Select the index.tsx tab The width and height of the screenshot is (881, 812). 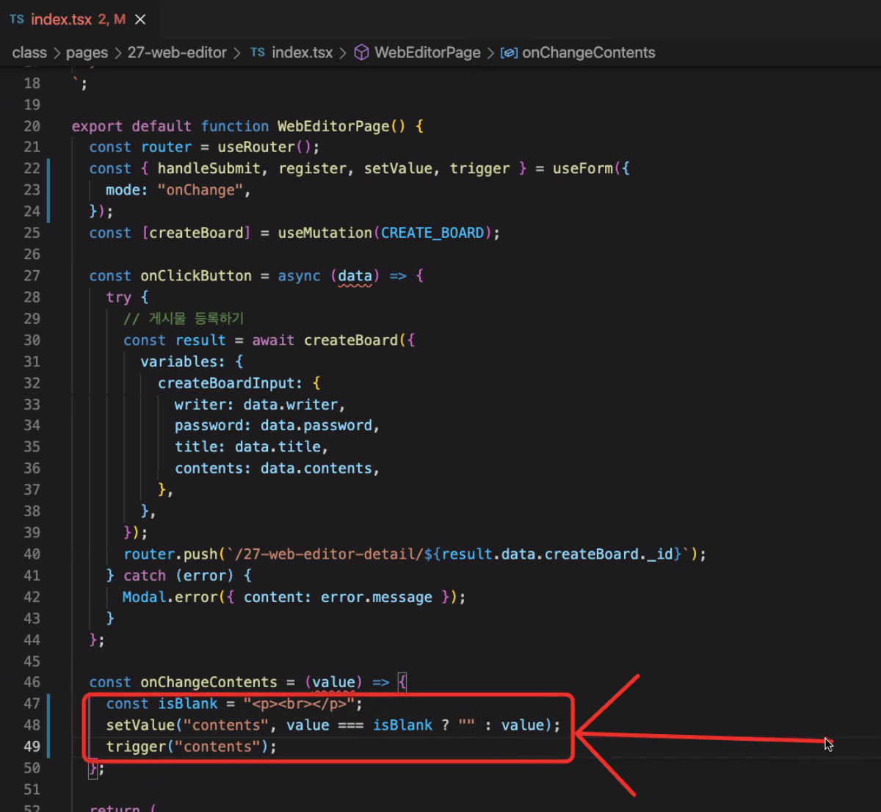[78, 20]
